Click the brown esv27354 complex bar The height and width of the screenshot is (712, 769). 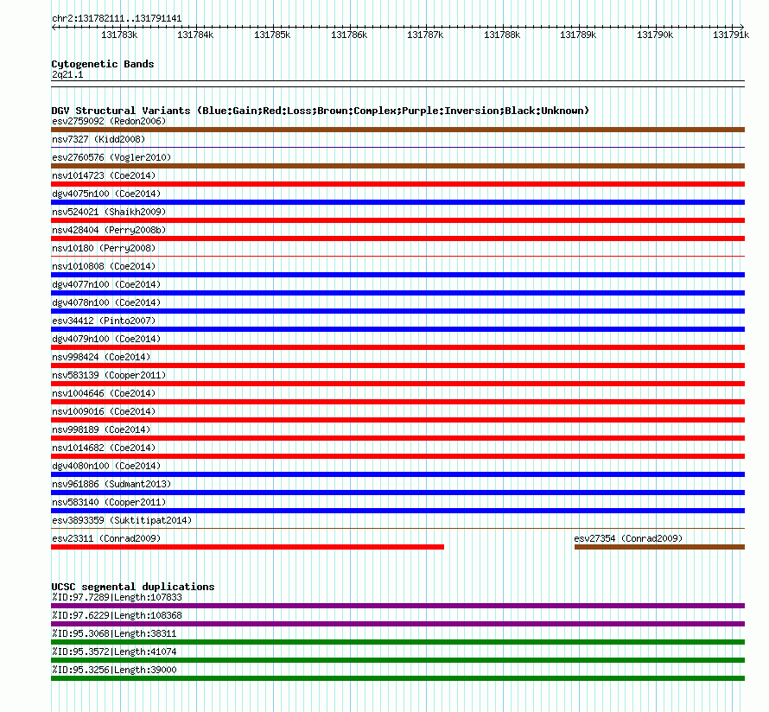pyautogui.click(x=659, y=547)
